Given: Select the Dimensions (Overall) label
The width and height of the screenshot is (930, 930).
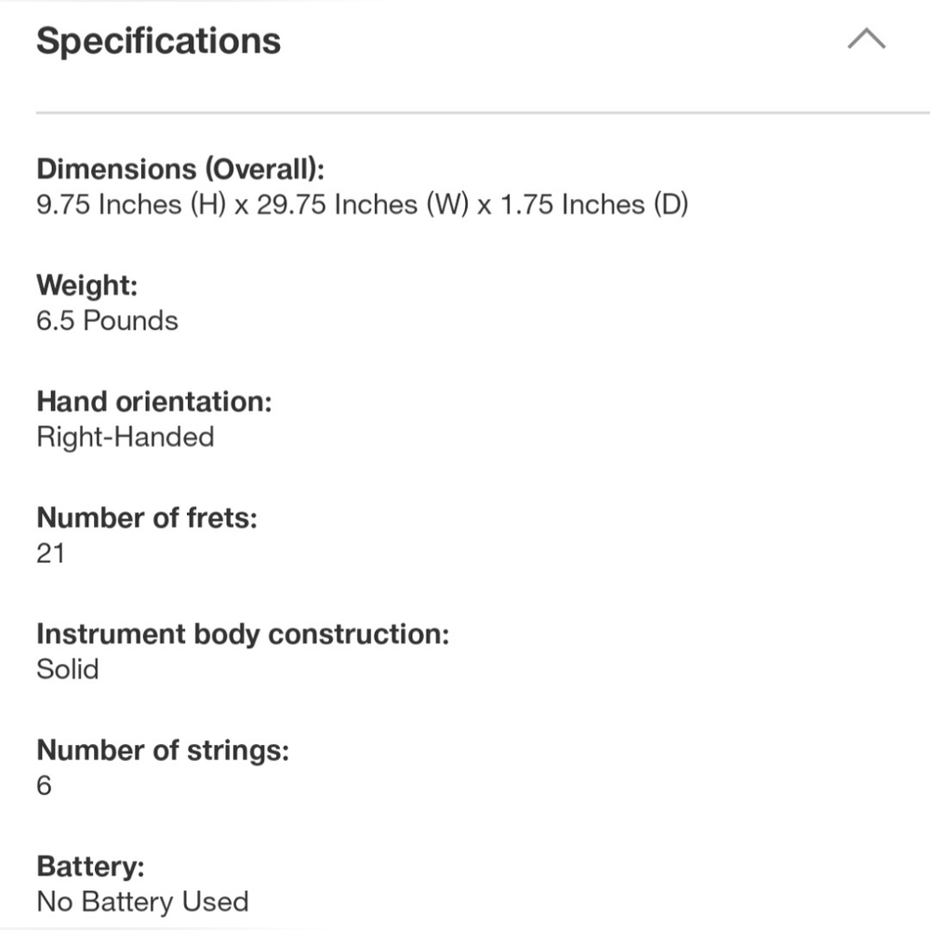Looking at the screenshot, I should 180,169.
